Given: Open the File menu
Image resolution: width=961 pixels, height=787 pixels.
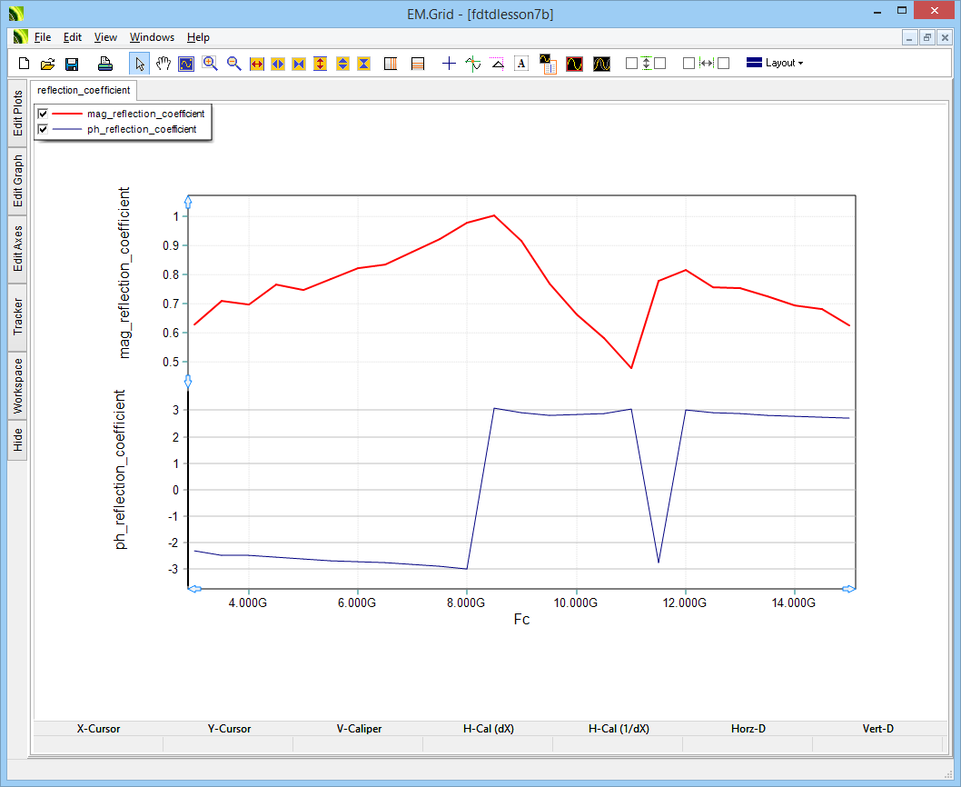Looking at the screenshot, I should 43,37.
